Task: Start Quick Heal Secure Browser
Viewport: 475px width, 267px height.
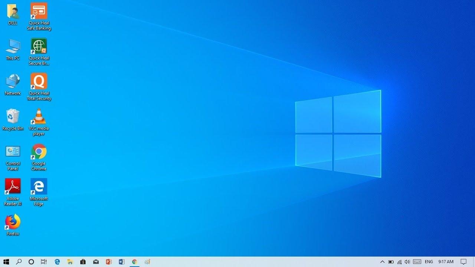Action: (x=39, y=47)
